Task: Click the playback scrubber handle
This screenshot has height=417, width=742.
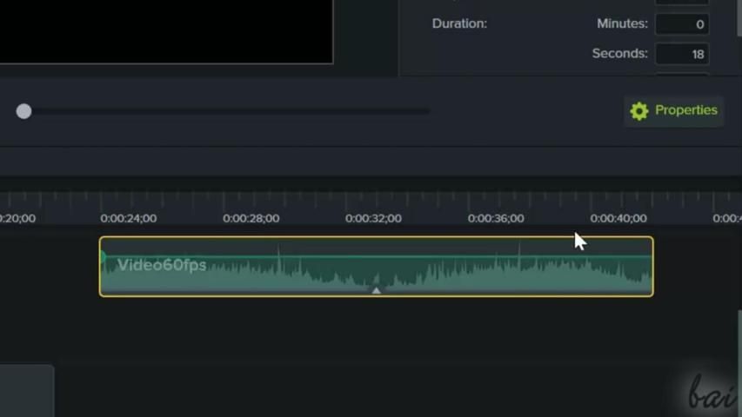Action: (23, 111)
